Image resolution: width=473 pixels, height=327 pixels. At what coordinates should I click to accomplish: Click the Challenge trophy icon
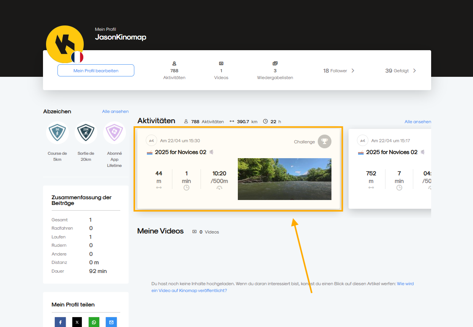pos(325,141)
